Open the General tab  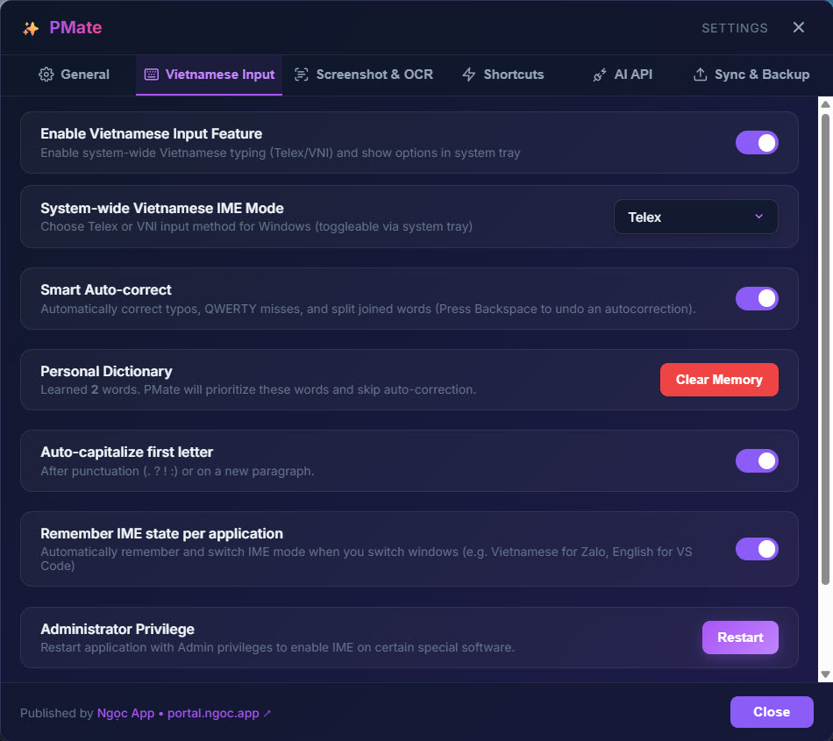75,75
